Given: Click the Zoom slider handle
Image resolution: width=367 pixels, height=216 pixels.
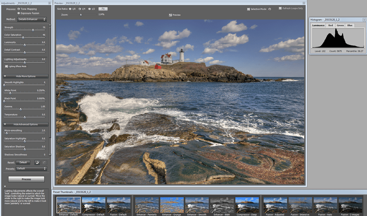Looking at the screenshot, I should coord(81,15).
